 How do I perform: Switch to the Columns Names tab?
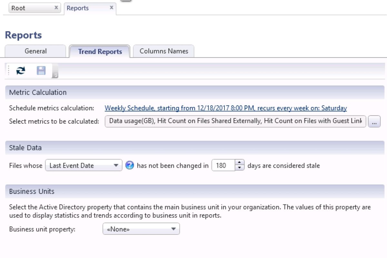click(x=164, y=51)
